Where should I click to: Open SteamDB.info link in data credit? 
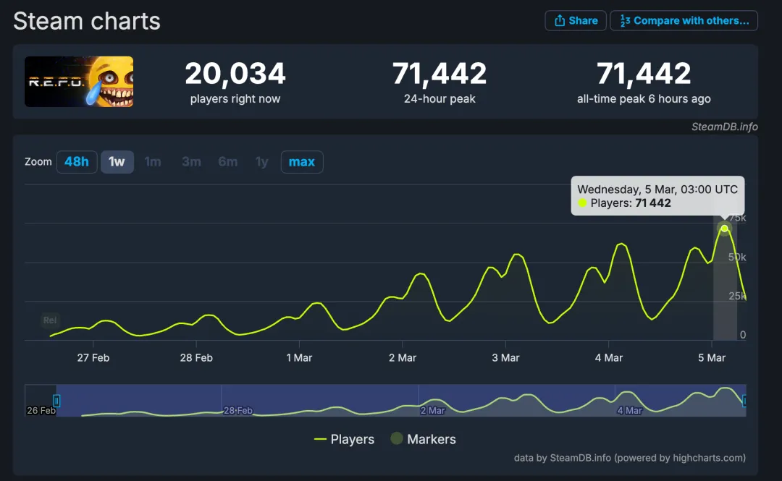[580, 458]
